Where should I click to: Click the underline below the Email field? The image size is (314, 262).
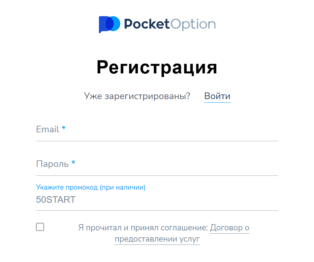pos(157,141)
